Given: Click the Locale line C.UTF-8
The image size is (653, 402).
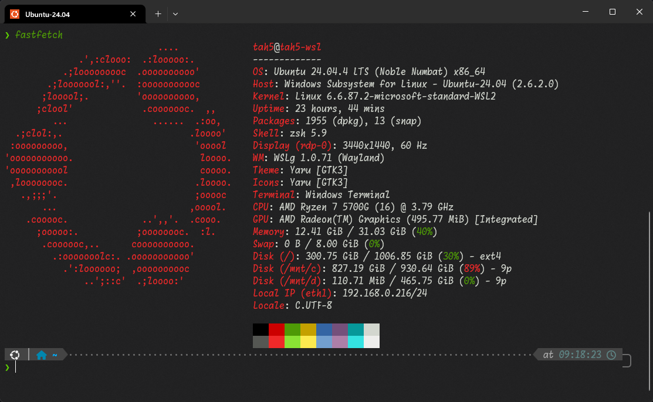Looking at the screenshot, I should [292, 305].
